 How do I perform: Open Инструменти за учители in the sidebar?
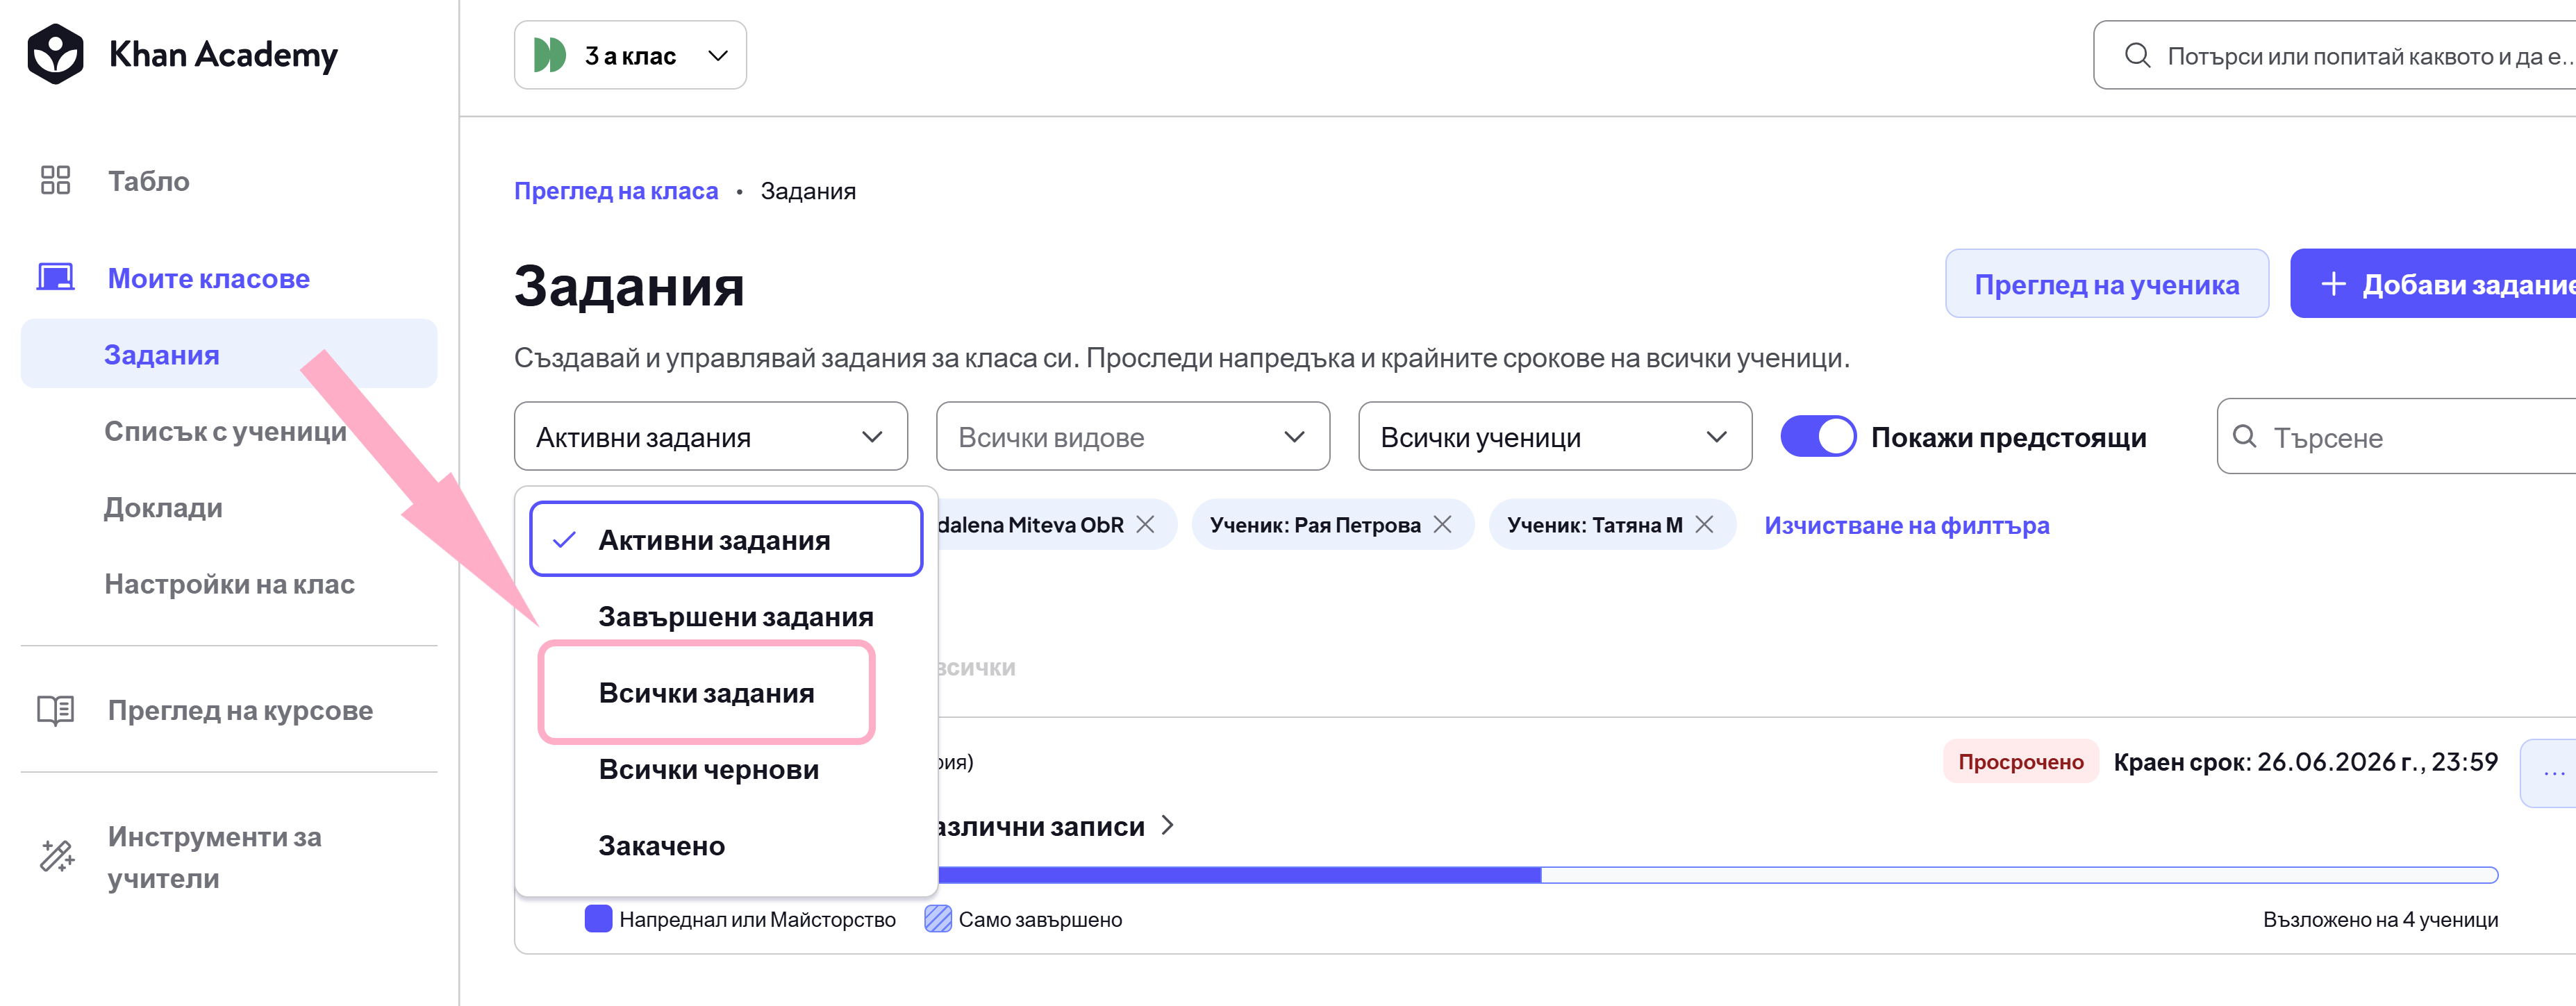[214, 857]
